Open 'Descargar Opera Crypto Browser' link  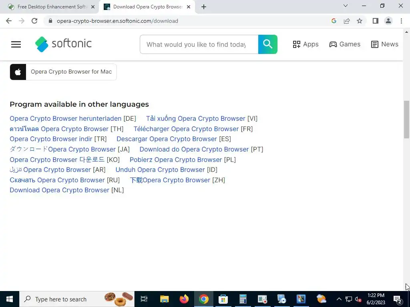point(167,139)
